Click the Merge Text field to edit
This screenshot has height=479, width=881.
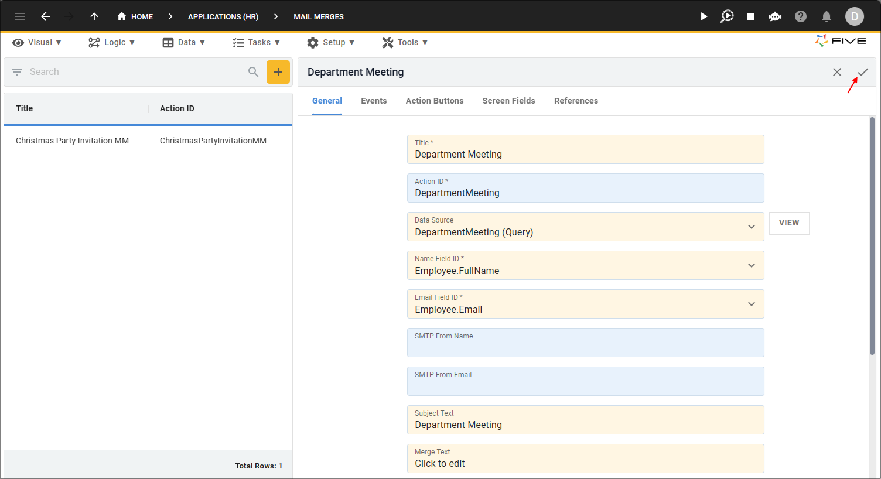click(x=586, y=459)
